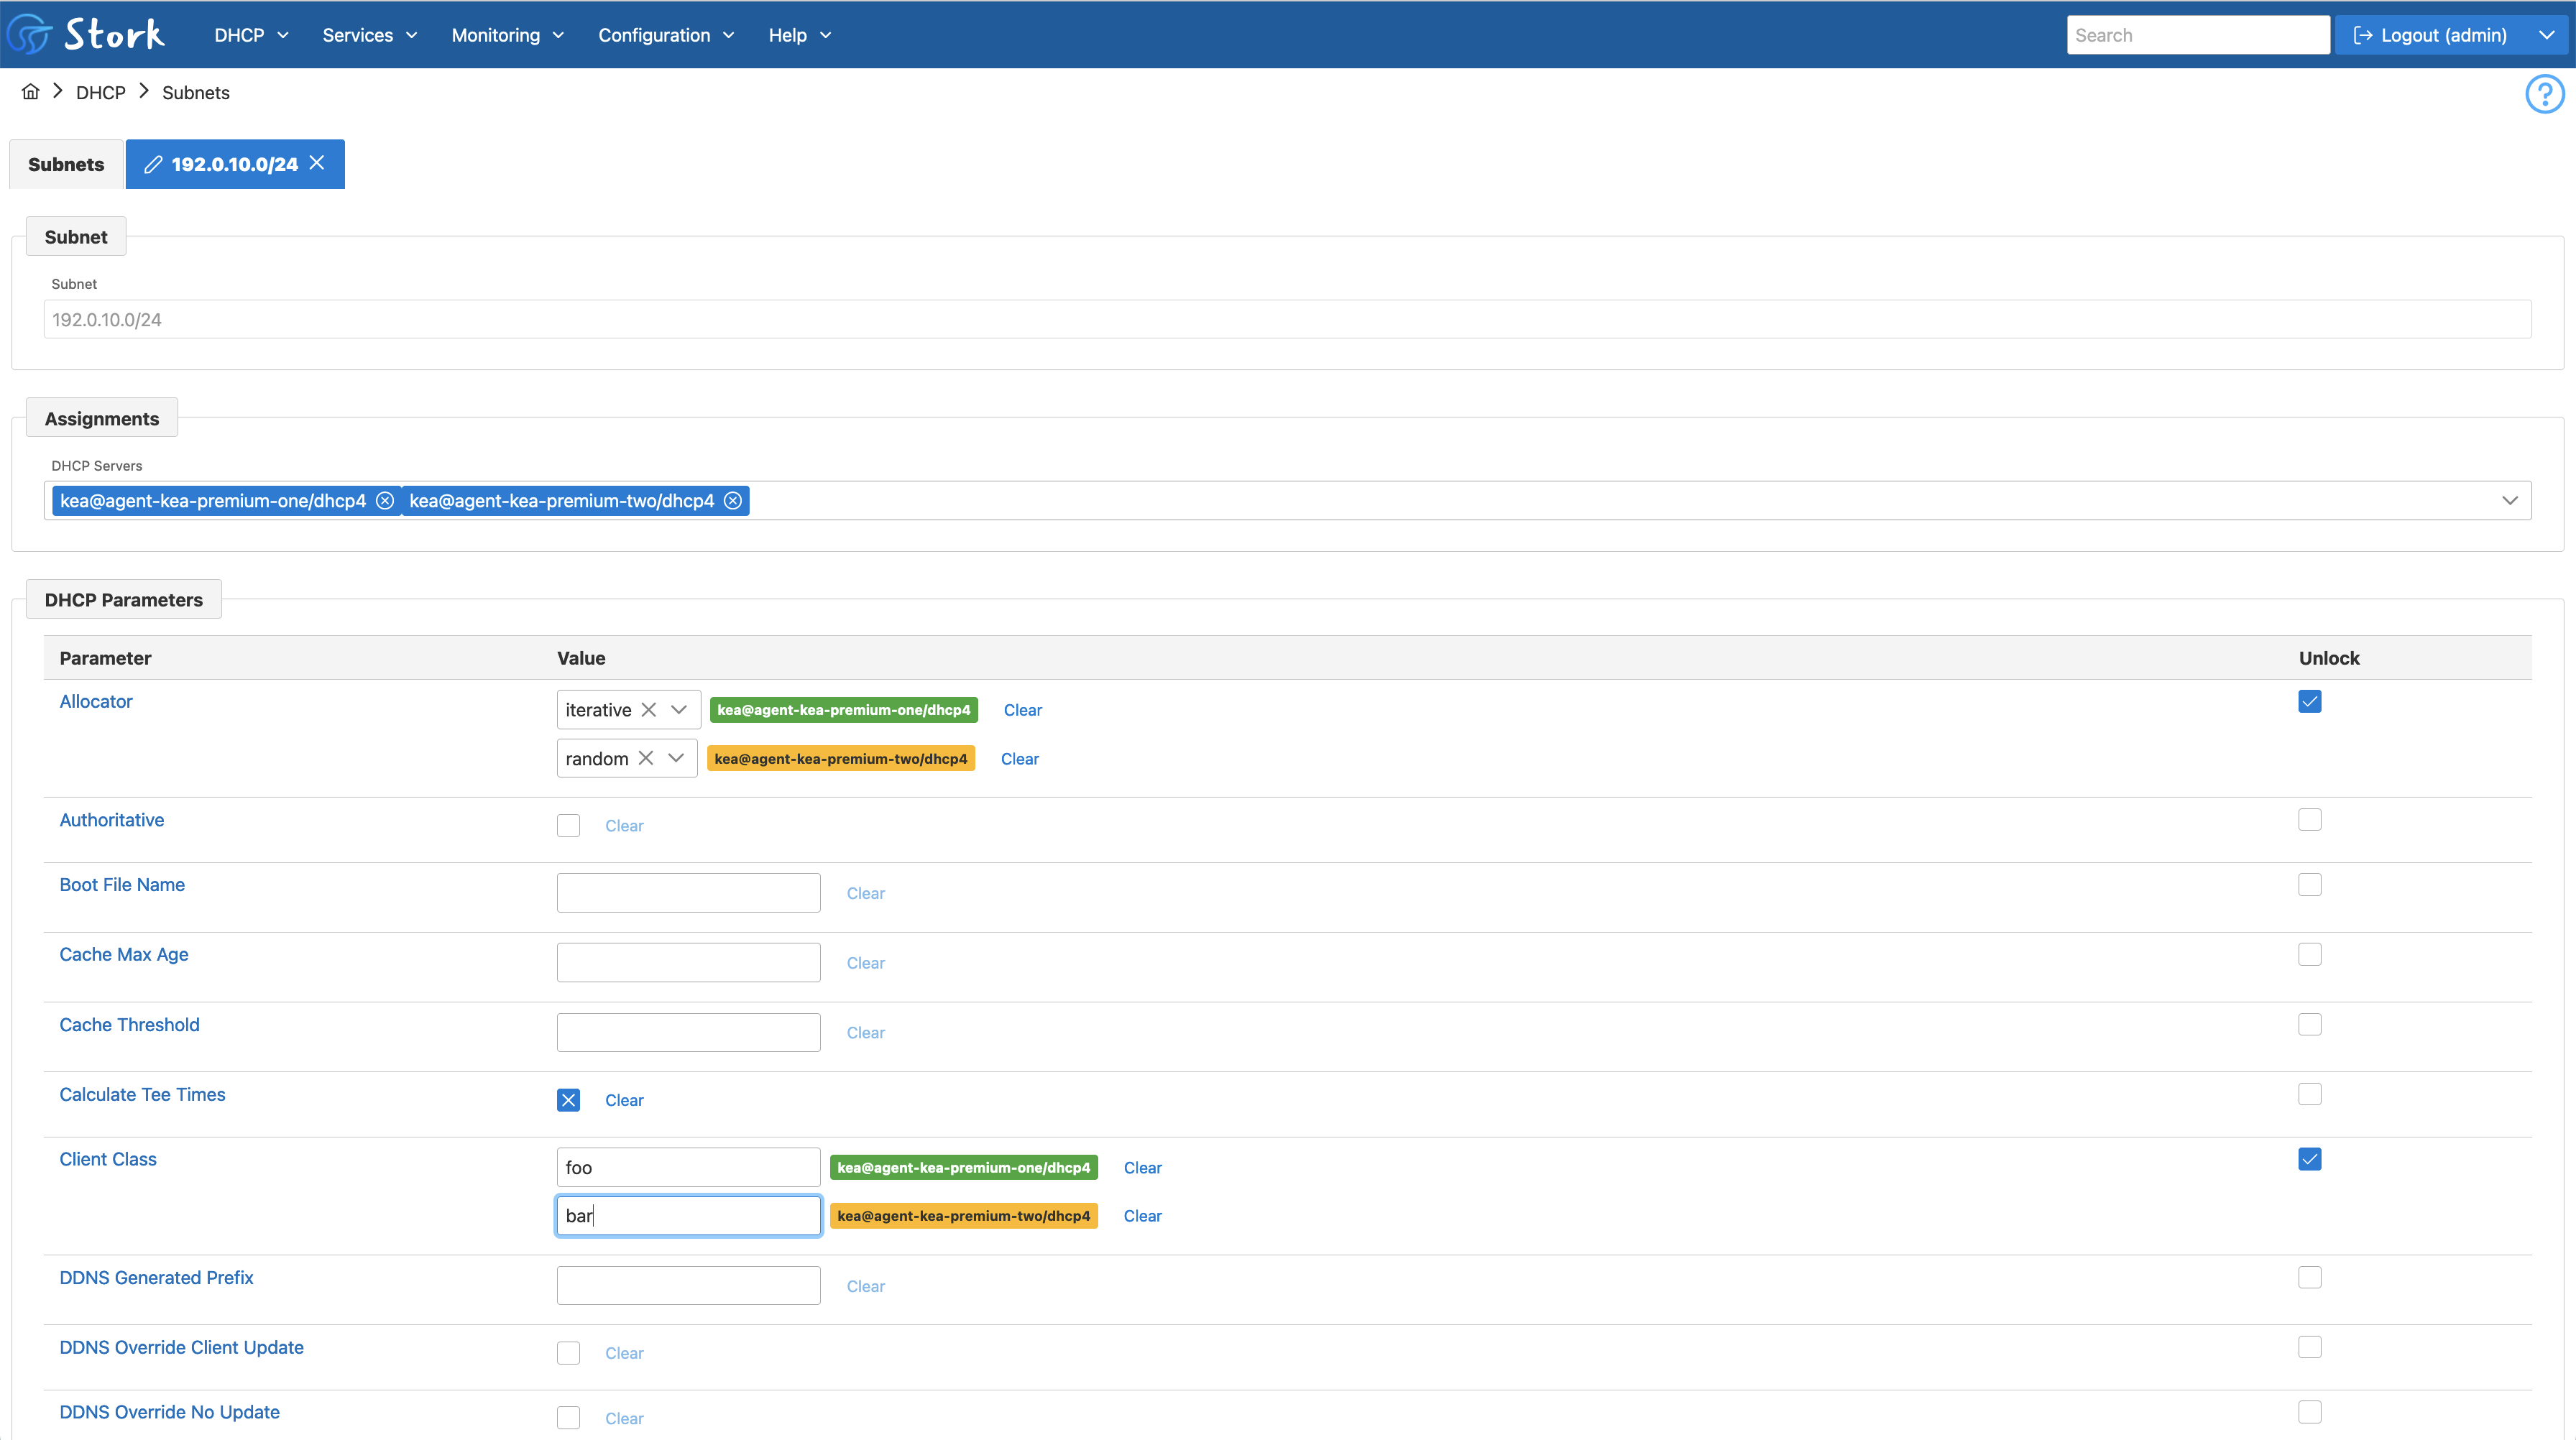Open the DDNS Generated Prefix parameter link
The image size is (2576, 1440).
pyautogui.click(x=156, y=1278)
